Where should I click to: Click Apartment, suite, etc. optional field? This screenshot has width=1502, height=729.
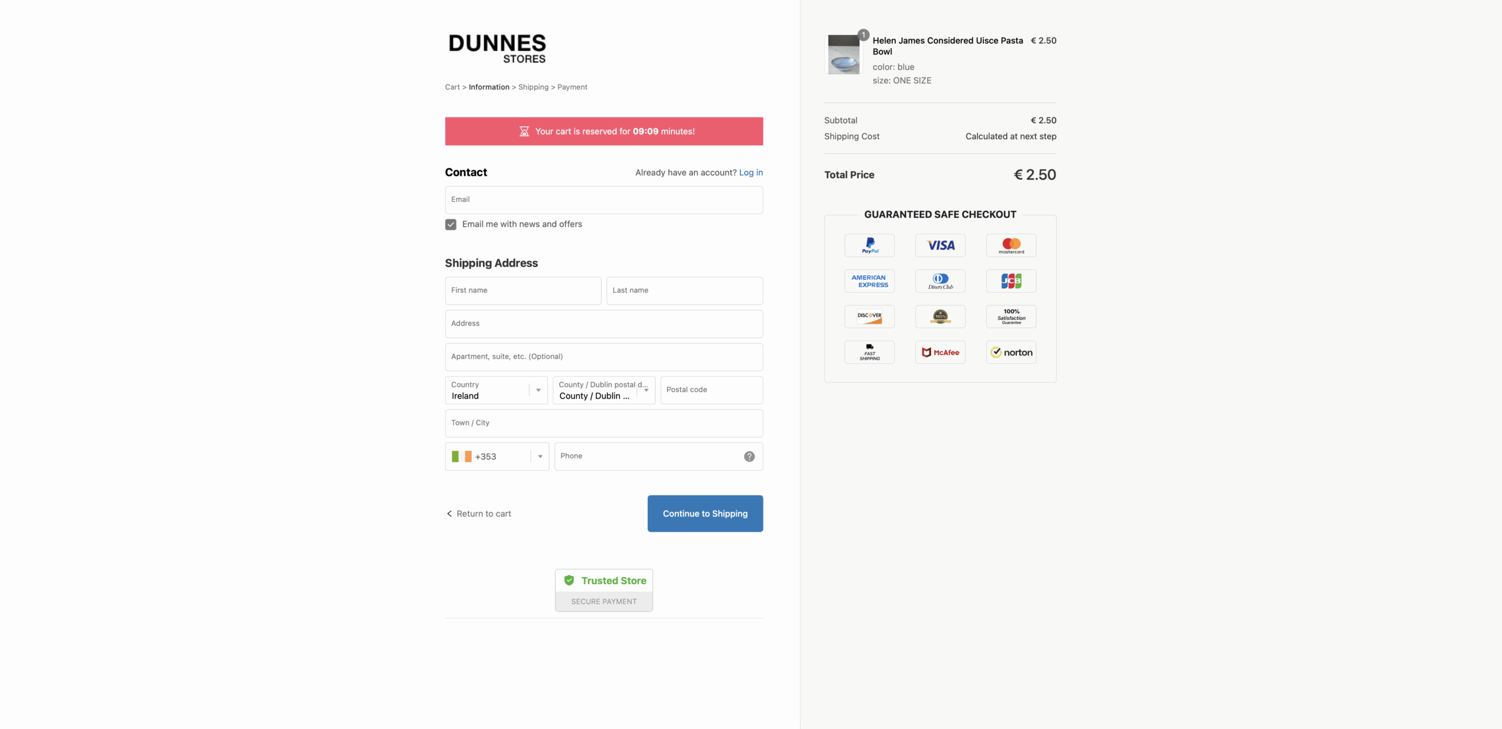click(x=604, y=357)
